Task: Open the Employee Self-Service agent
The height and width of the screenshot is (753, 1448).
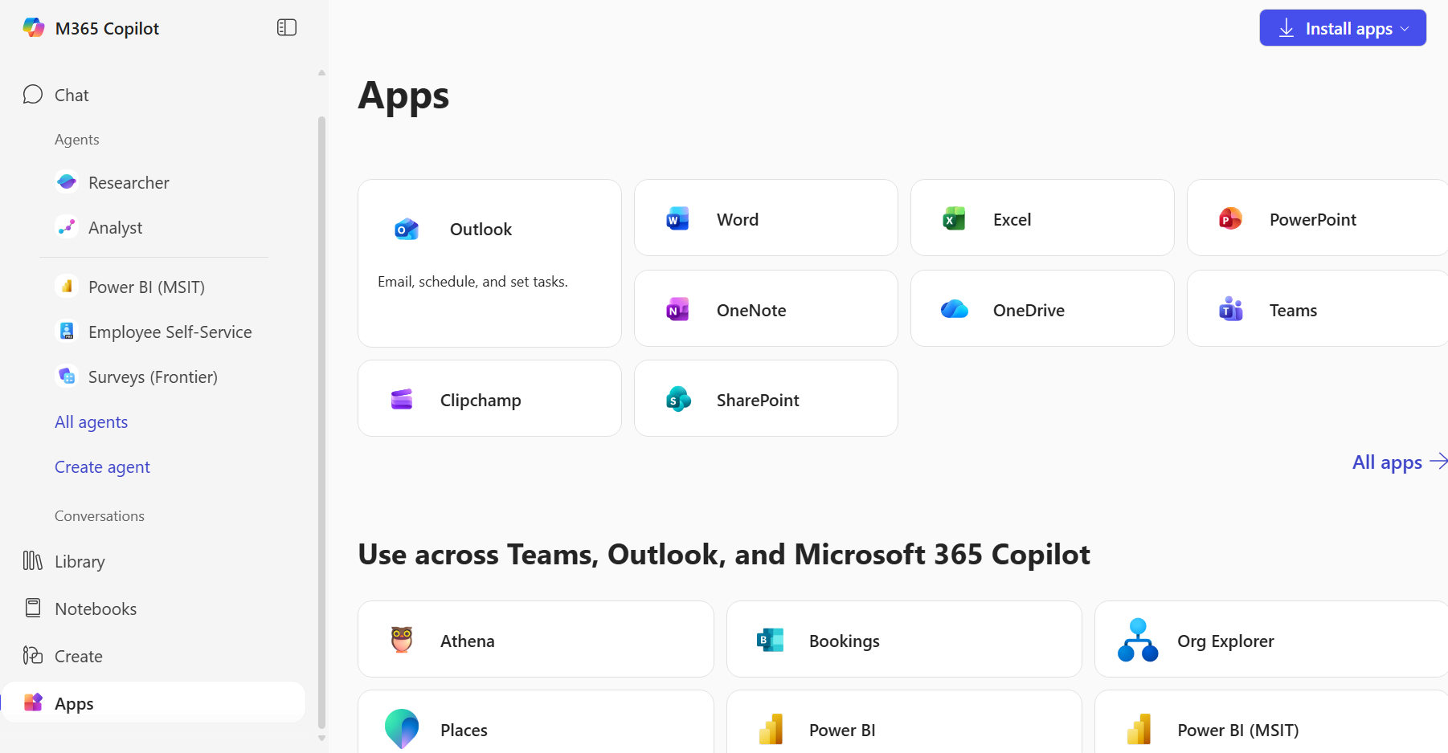Action: [x=170, y=332]
